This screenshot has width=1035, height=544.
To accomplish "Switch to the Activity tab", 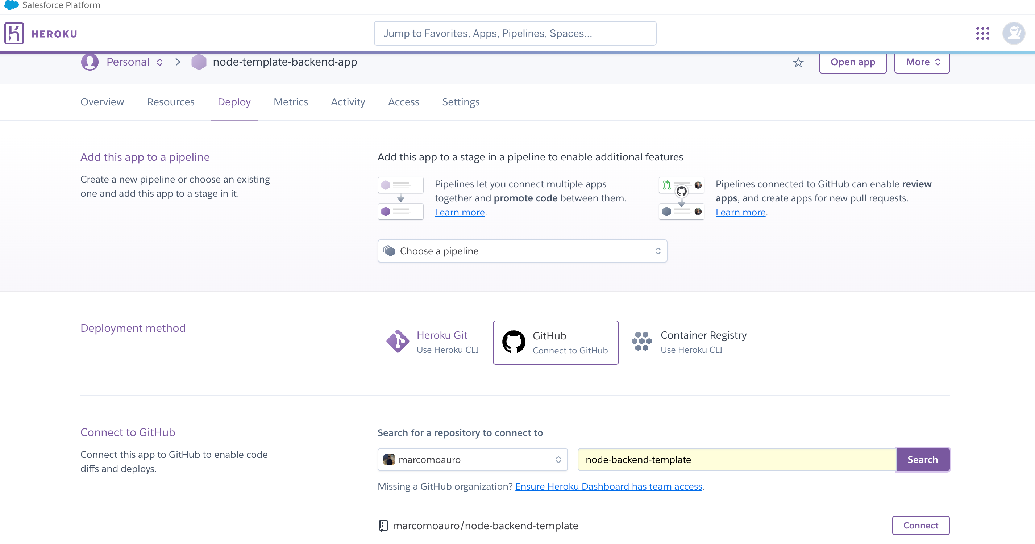I will [348, 102].
